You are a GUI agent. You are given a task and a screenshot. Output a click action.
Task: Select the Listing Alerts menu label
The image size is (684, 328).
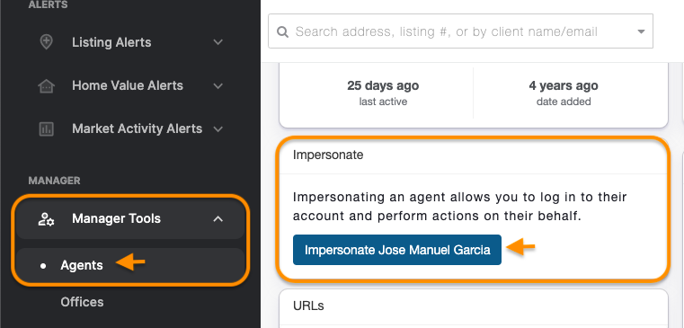tap(111, 42)
